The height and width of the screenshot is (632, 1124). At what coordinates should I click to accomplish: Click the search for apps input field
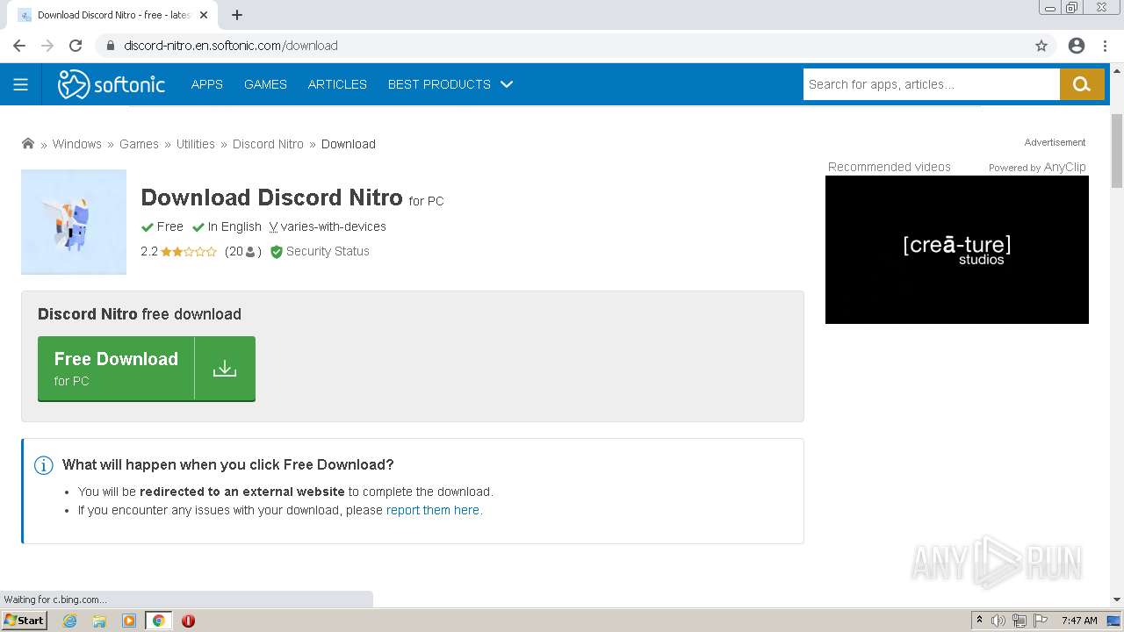[x=931, y=84]
